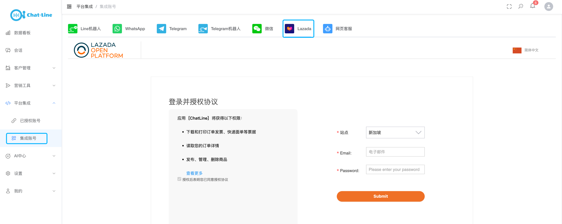
Task: Click the Lazada Open Platform logo
Action: [98, 50]
